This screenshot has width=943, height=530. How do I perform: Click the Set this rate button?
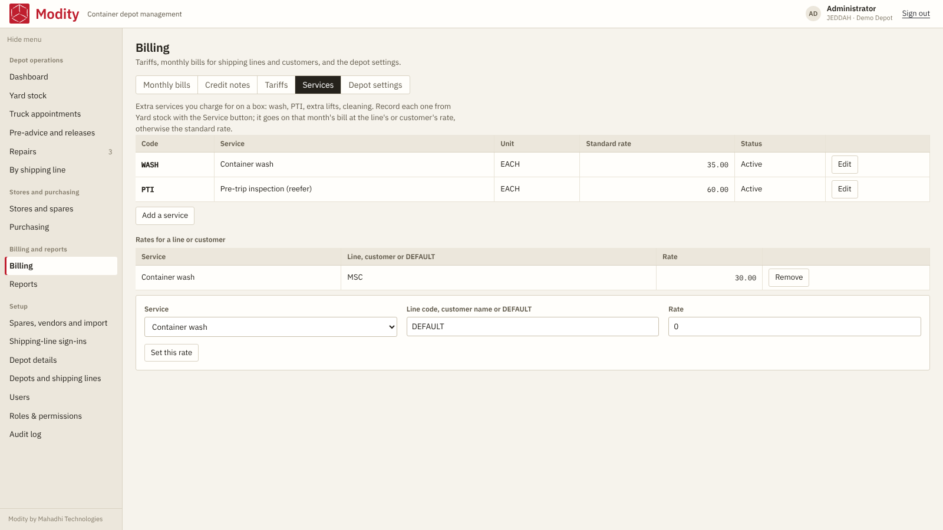(172, 353)
